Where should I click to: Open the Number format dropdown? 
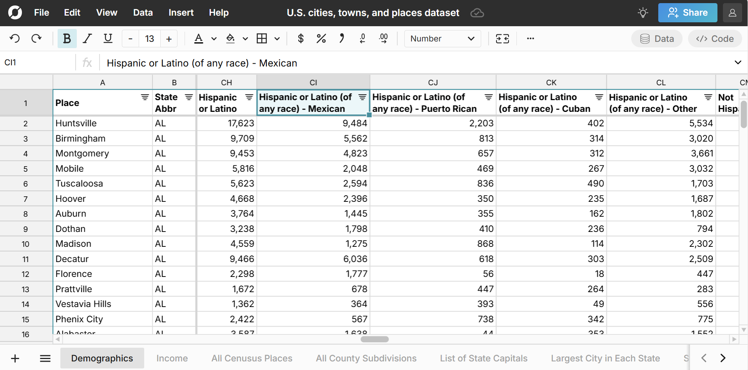(x=442, y=38)
